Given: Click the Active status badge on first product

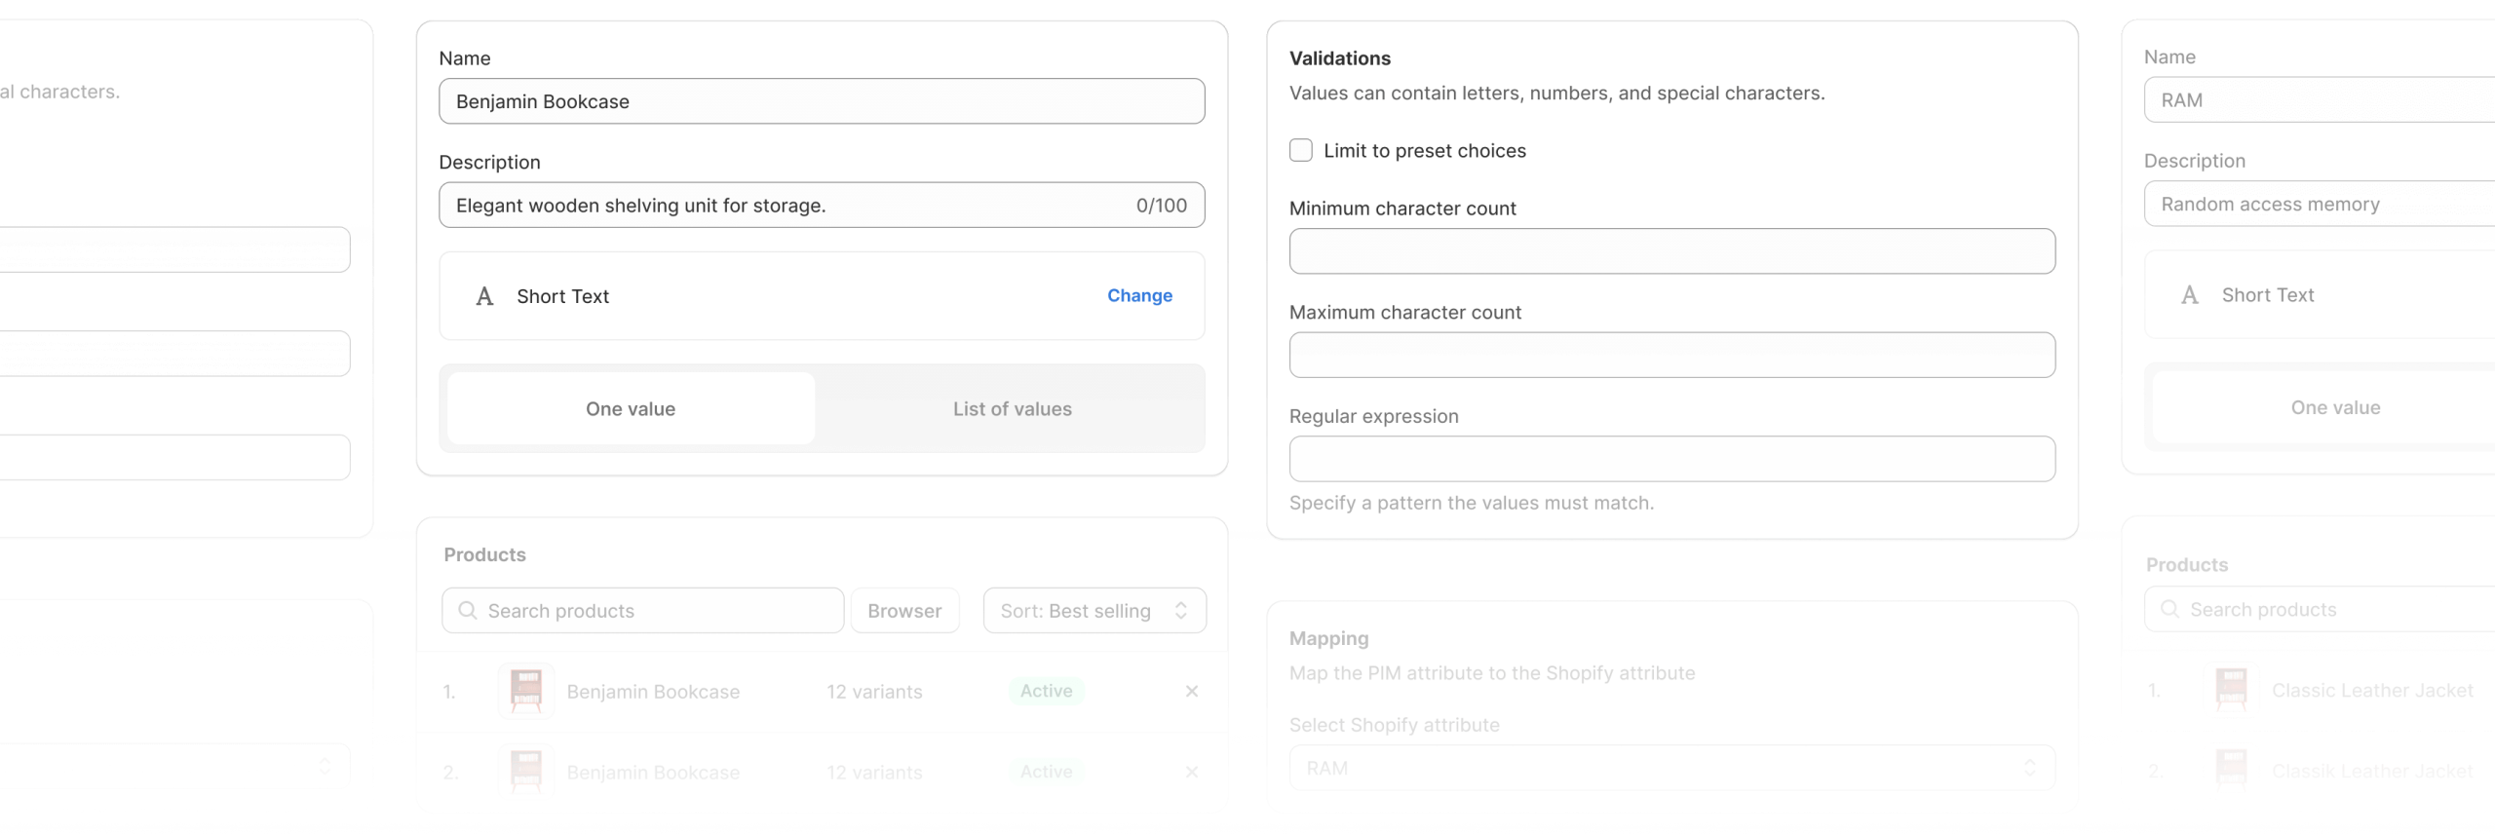Looking at the screenshot, I should click(x=1046, y=692).
